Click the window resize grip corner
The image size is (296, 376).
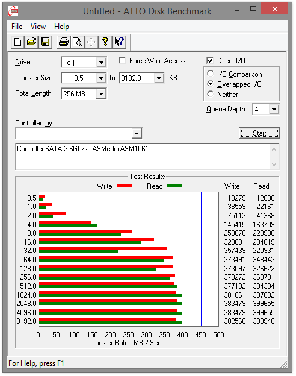pos(284,365)
